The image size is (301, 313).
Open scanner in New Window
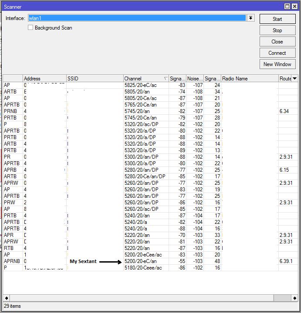coord(277,64)
